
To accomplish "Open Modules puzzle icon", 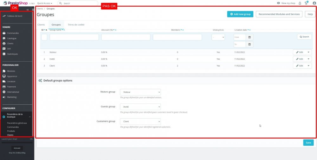I will coord(4,71).
